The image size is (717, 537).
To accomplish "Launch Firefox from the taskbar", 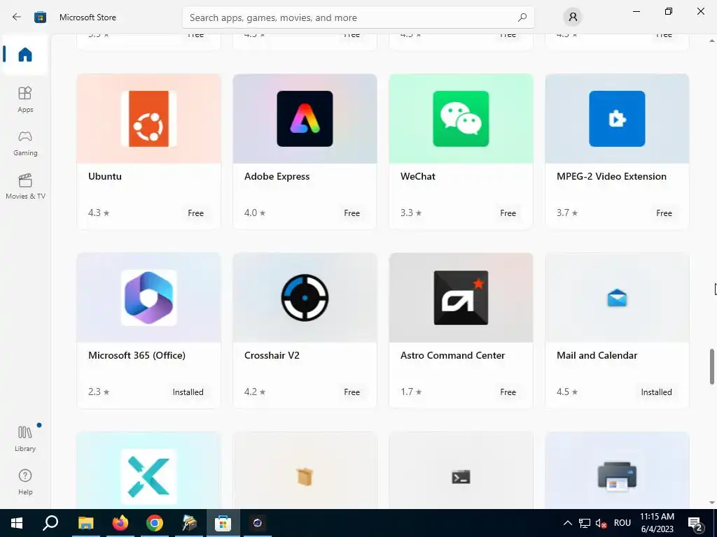I will 120,523.
